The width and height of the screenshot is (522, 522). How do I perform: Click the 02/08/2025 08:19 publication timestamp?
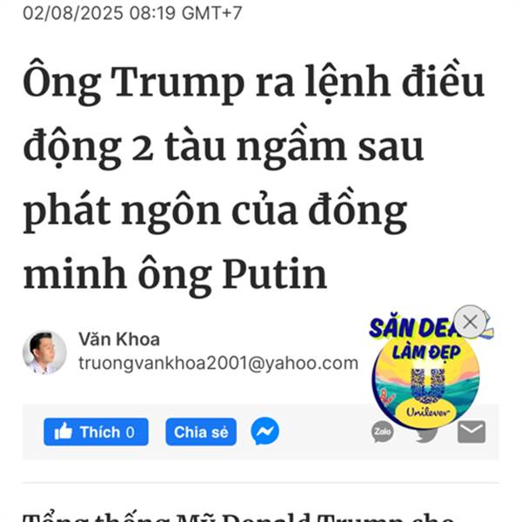[132, 13]
